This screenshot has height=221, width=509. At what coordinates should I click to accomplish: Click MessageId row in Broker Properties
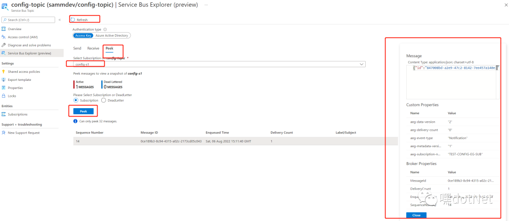453,181
